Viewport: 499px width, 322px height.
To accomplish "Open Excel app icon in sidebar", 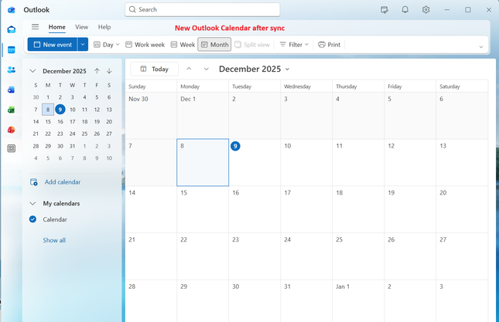I will [x=12, y=110].
